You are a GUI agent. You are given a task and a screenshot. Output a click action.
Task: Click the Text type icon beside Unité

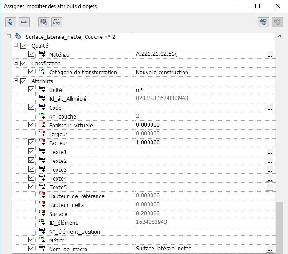pyautogui.click(x=42, y=89)
